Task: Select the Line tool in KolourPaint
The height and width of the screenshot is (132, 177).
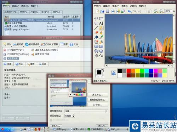Action: pyautogui.click(x=96, y=28)
